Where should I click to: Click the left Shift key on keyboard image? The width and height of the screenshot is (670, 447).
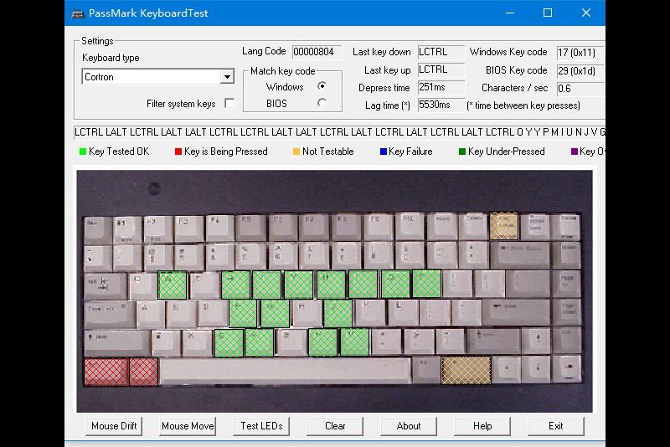coord(116,342)
